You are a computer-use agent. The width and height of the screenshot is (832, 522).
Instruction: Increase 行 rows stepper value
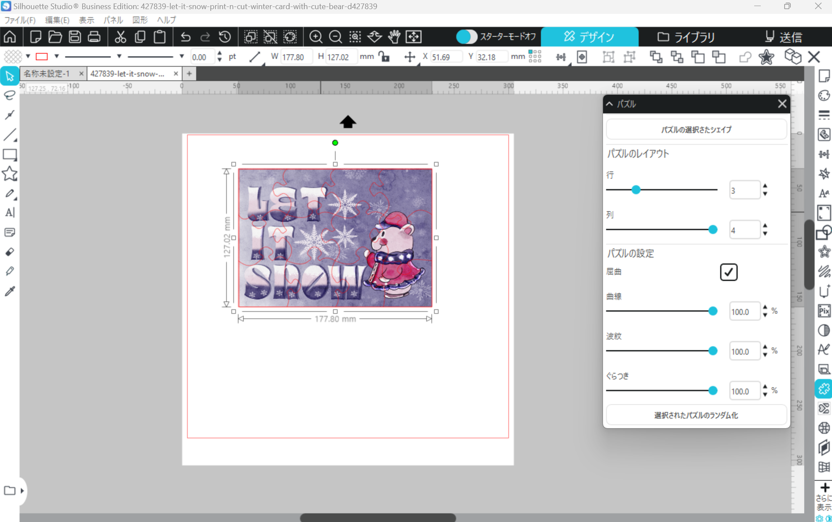765,186
